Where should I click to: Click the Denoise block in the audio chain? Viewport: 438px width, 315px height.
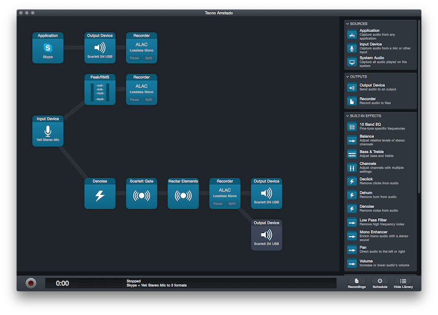click(x=99, y=194)
